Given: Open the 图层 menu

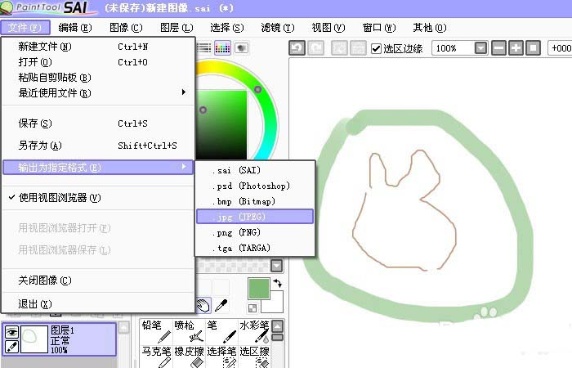Looking at the screenshot, I should [x=177, y=27].
